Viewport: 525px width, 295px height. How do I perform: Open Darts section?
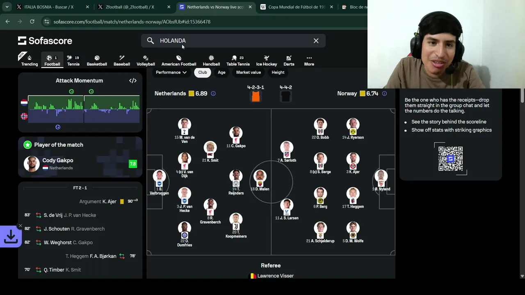tap(289, 61)
